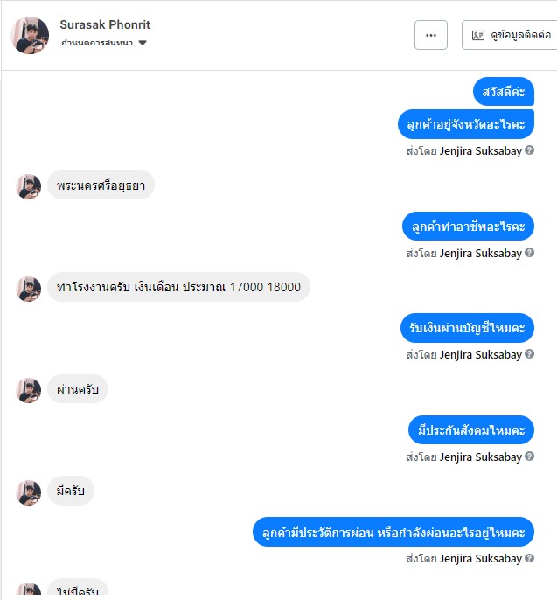Click avatar beside the factory salary message
Viewport: 557px width, 600px height.
pos(29,289)
